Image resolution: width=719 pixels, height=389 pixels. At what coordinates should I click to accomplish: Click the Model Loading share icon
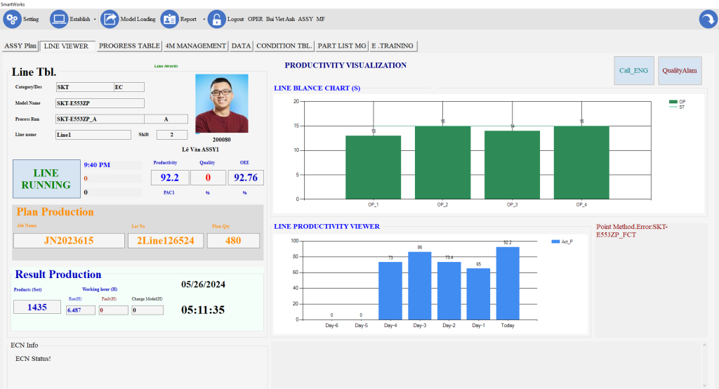(x=110, y=19)
